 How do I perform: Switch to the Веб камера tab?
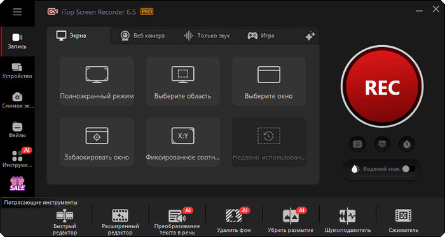[x=142, y=36]
